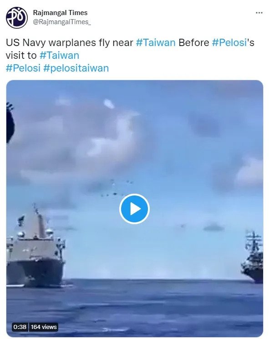Open the #Pelosi hashtag on the last line
Viewport: 269px width, 339px height.
click(x=23, y=68)
